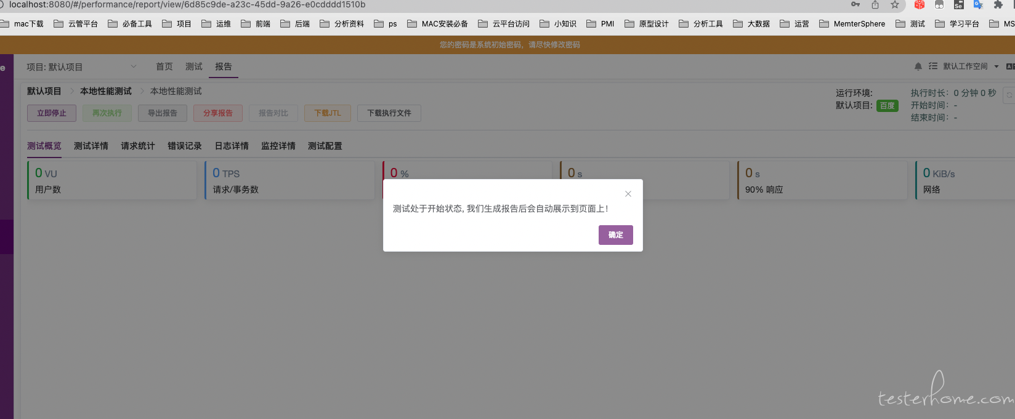This screenshot has height=419, width=1015.
Task: Open the 前端 bookmark folder
Action: (x=256, y=24)
